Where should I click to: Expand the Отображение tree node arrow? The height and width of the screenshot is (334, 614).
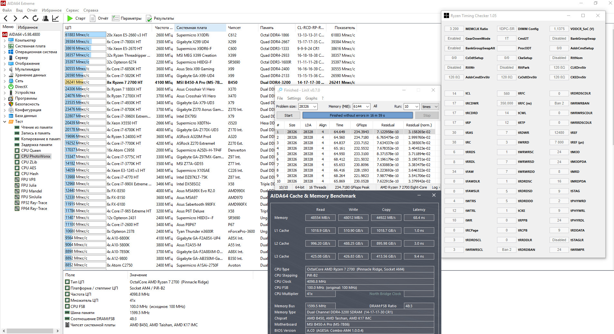tap(5, 64)
